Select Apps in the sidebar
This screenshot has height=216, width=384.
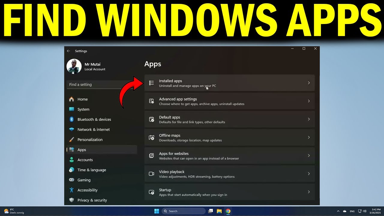click(x=102, y=150)
